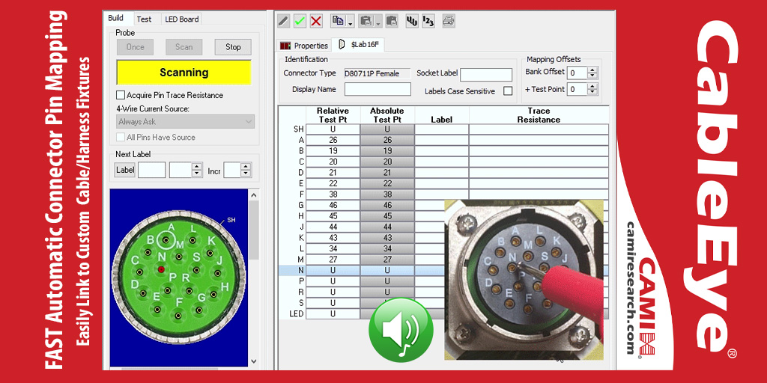Screen dimensions: 767x383
Task: Toggle Labels Case Sensitive checkbox
Action: coord(508,91)
